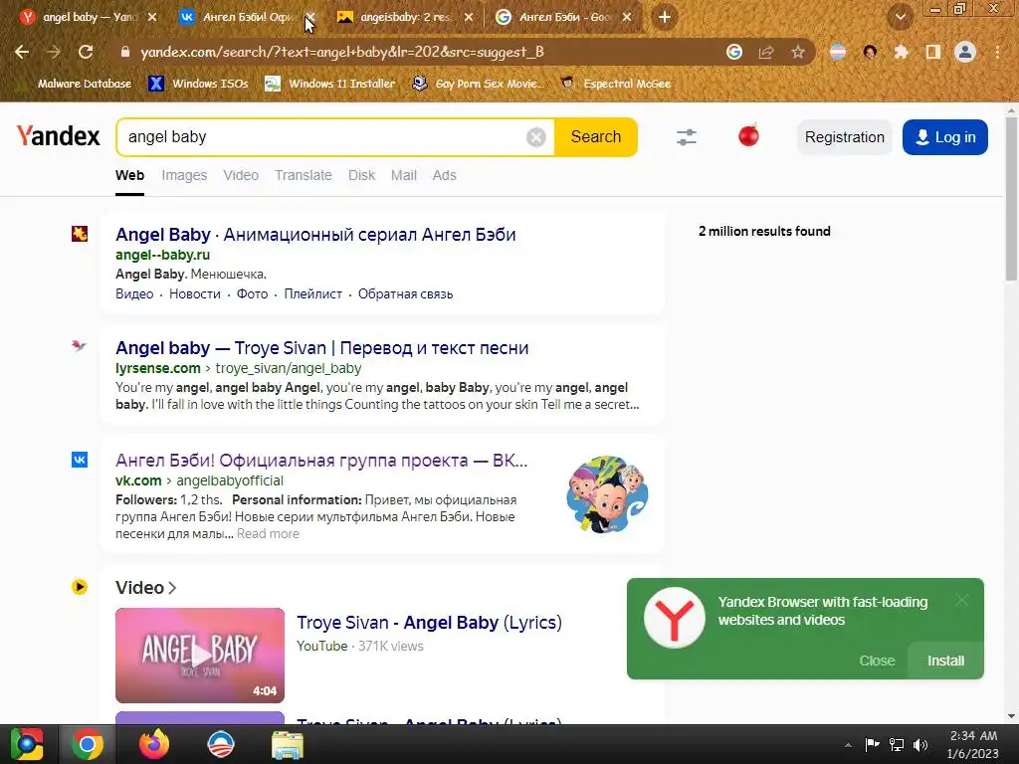1019x764 pixels.
Task: Open the Обратная связь sitelink
Action: click(406, 293)
